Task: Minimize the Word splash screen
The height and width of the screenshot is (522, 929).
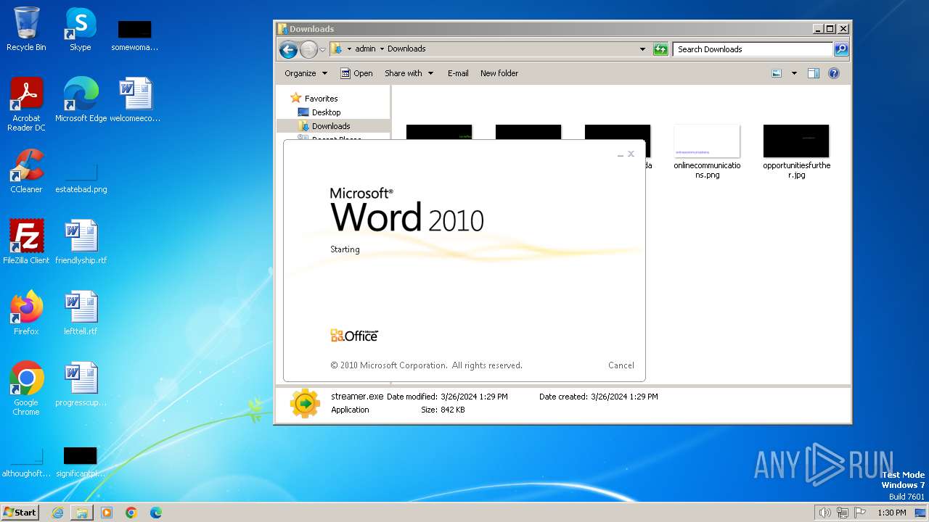Action: pyautogui.click(x=621, y=154)
